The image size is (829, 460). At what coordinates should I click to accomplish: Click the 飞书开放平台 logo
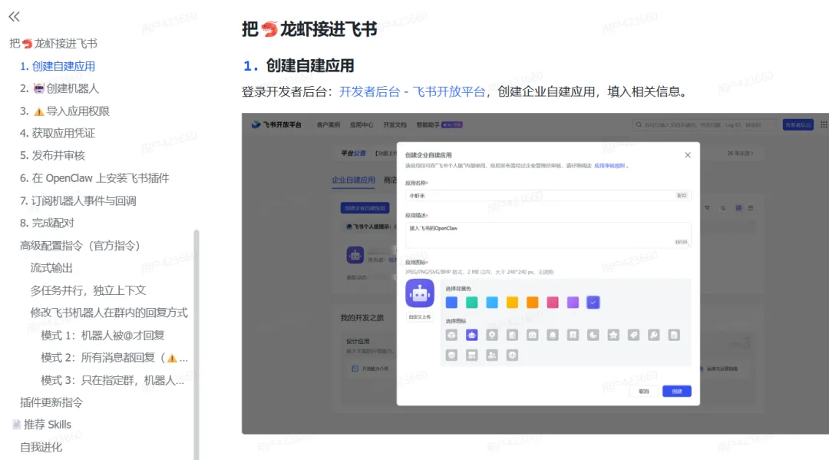(x=276, y=124)
